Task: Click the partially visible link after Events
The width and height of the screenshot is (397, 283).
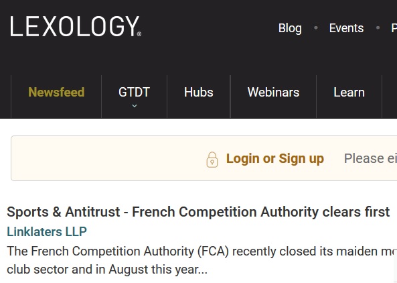Action: point(394,28)
